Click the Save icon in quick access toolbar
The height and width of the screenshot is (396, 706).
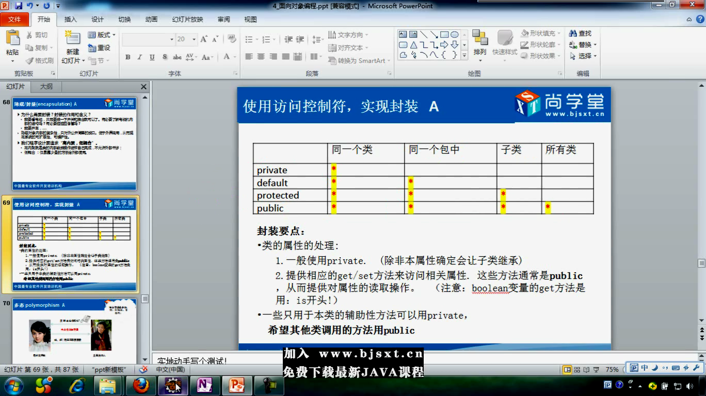point(19,6)
